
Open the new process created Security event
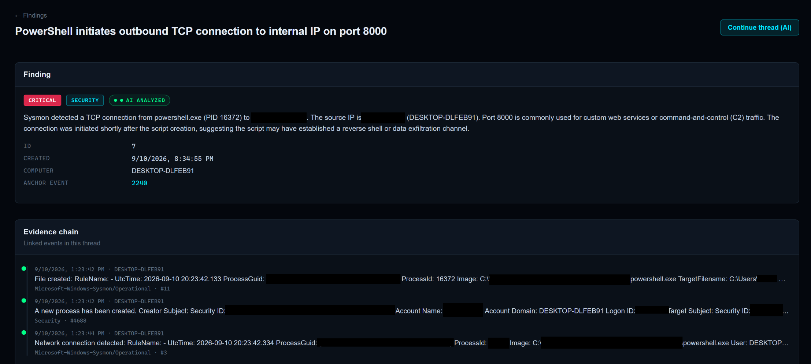pyautogui.click(x=410, y=311)
